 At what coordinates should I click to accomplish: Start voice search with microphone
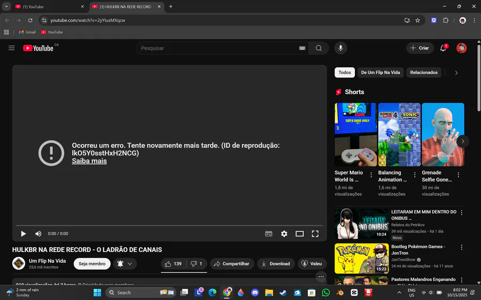pos(340,48)
